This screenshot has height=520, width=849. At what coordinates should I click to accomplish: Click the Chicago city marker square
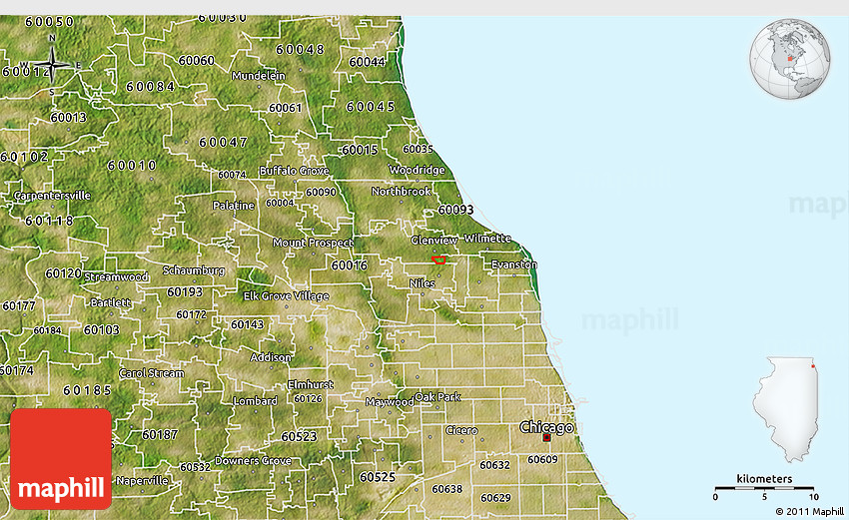pos(546,437)
